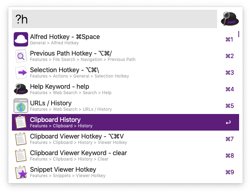Click the ⌘9 shortcut next to Snippet Viewer
This screenshot has width=251, height=193.
(230, 172)
